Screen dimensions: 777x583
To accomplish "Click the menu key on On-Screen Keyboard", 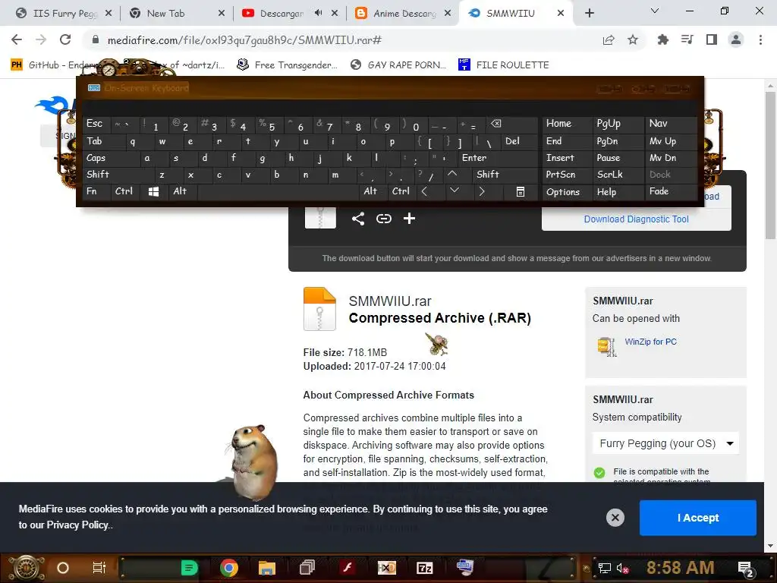I will coord(521,191).
